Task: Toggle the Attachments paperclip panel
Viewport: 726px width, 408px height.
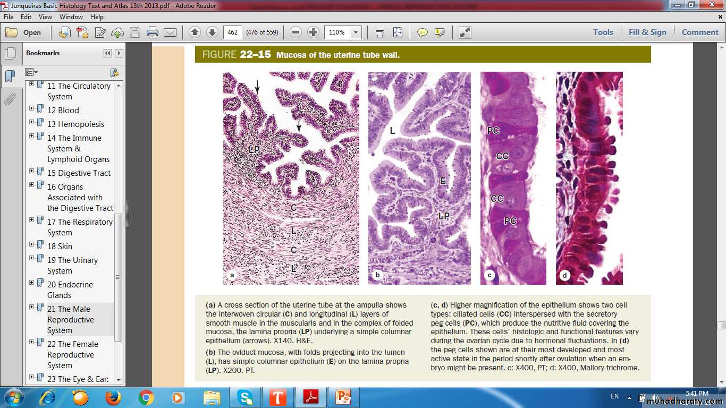Action: pyautogui.click(x=10, y=99)
